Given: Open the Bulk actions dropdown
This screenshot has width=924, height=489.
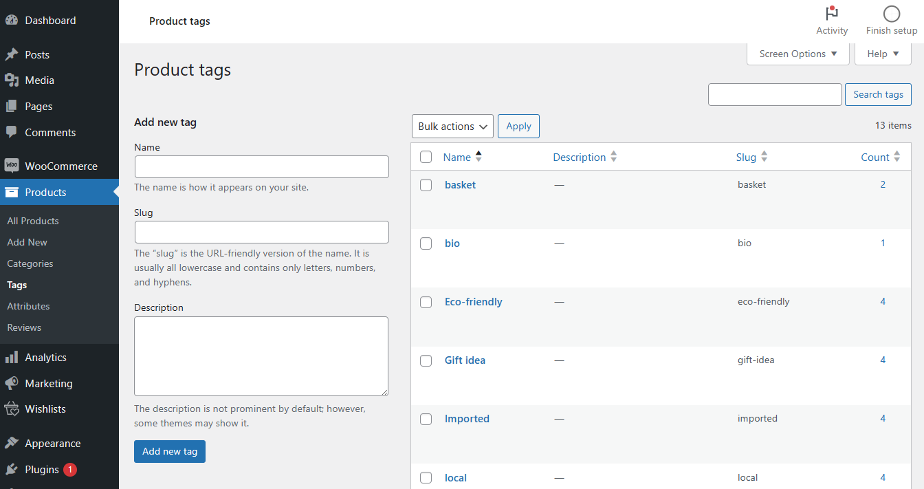Looking at the screenshot, I should 452,127.
